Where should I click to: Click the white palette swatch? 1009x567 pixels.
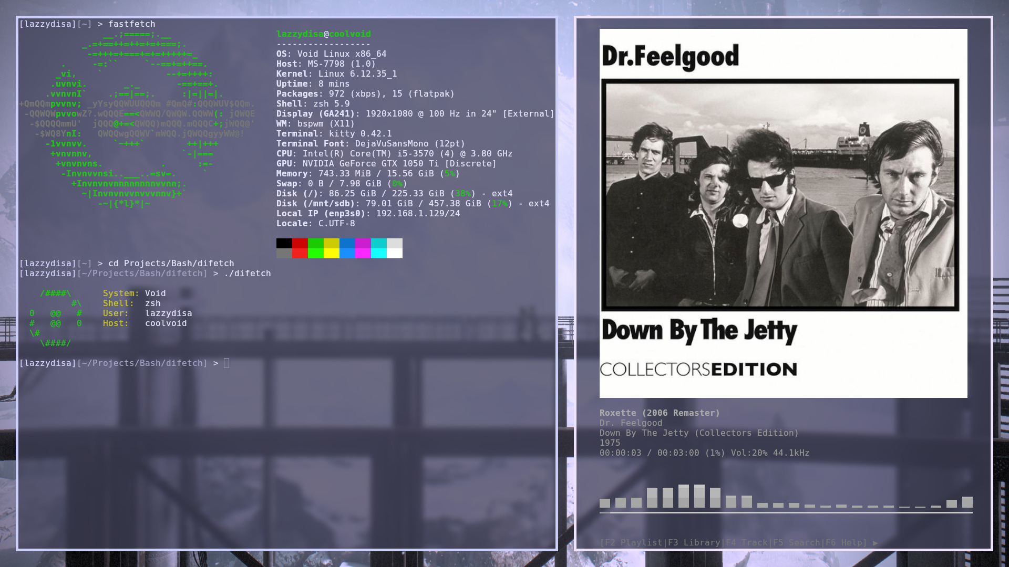(x=395, y=253)
